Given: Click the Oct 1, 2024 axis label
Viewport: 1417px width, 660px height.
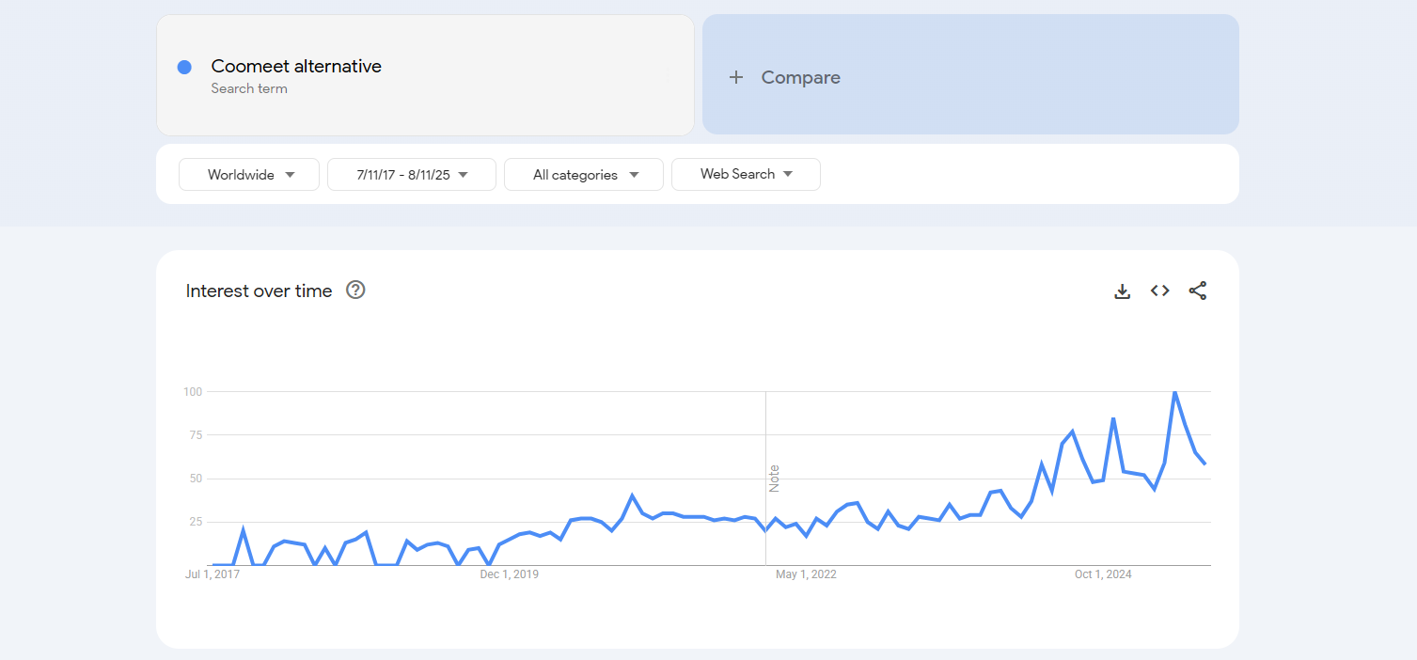Looking at the screenshot, I should pyautogui.click(x=1103, y=574).
